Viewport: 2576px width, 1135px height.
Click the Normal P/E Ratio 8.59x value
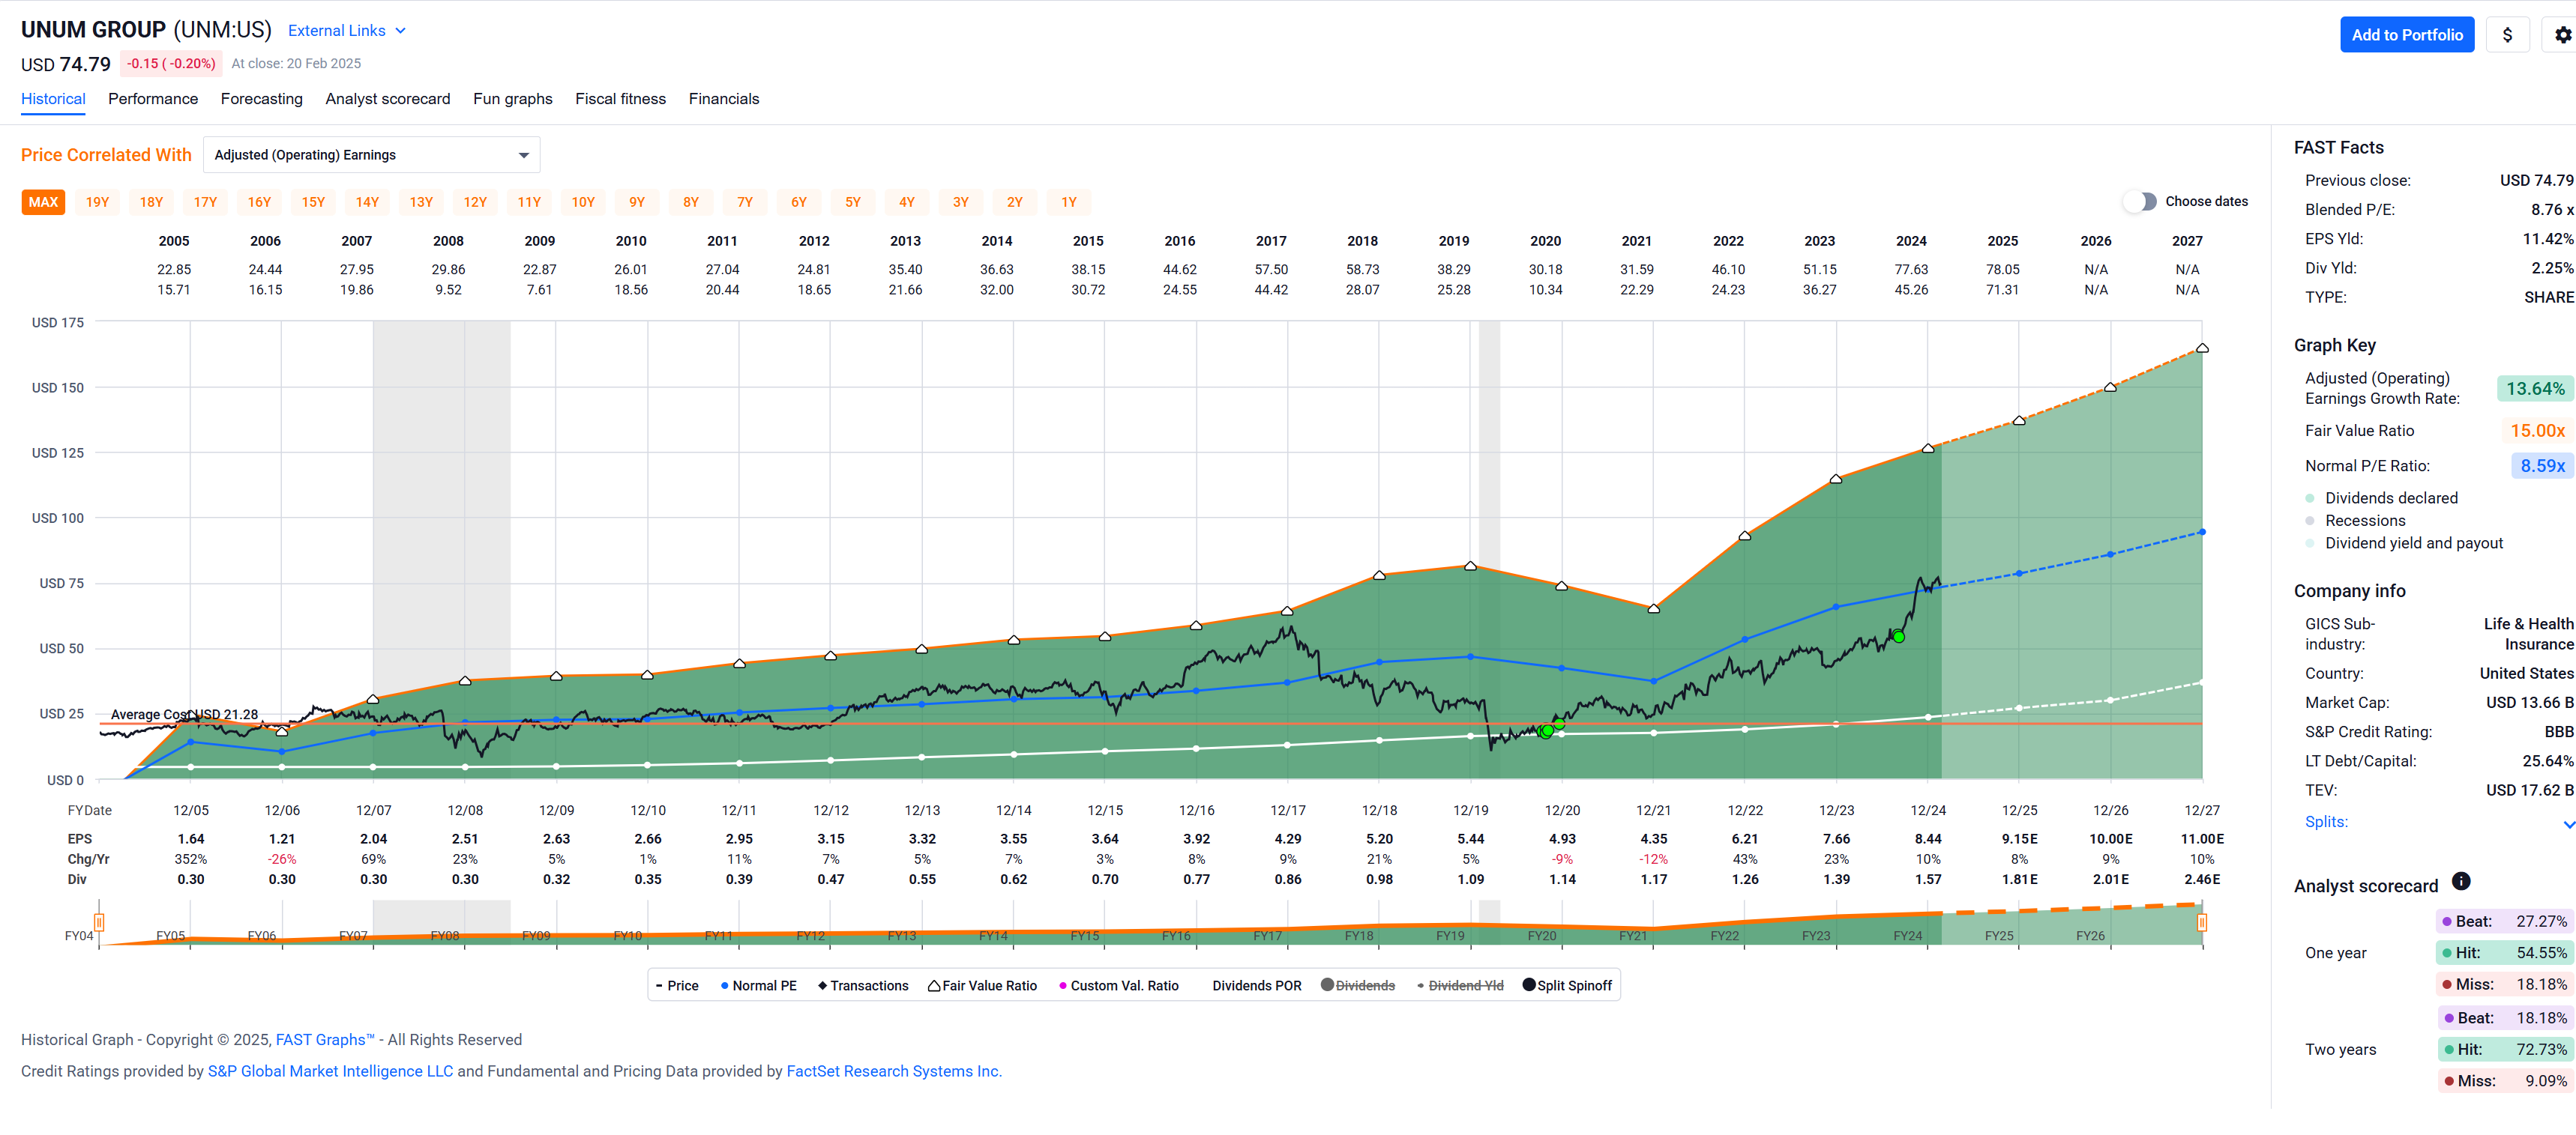[x=2542, y=465]
